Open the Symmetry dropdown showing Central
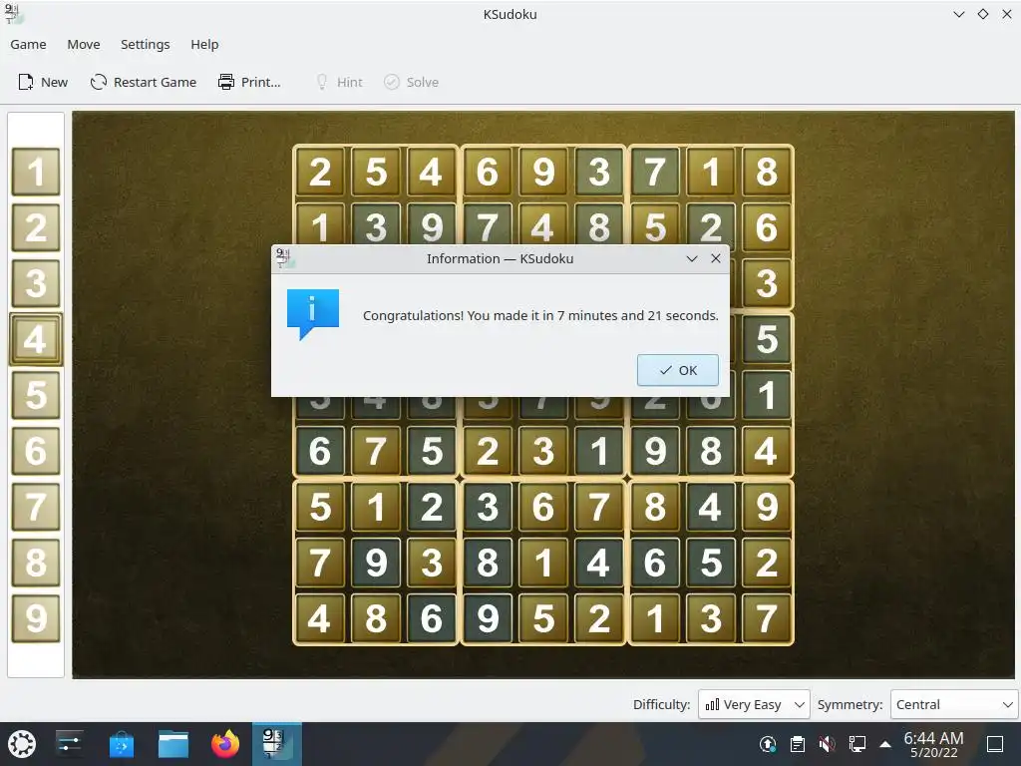1021x766 pixels. pos(954,704)
